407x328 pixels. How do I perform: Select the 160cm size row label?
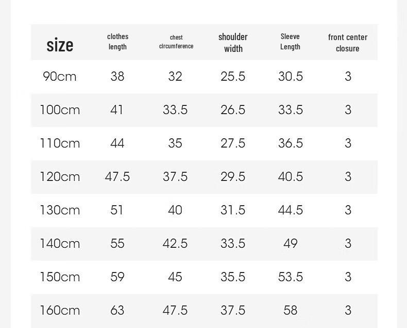(60, 311)
